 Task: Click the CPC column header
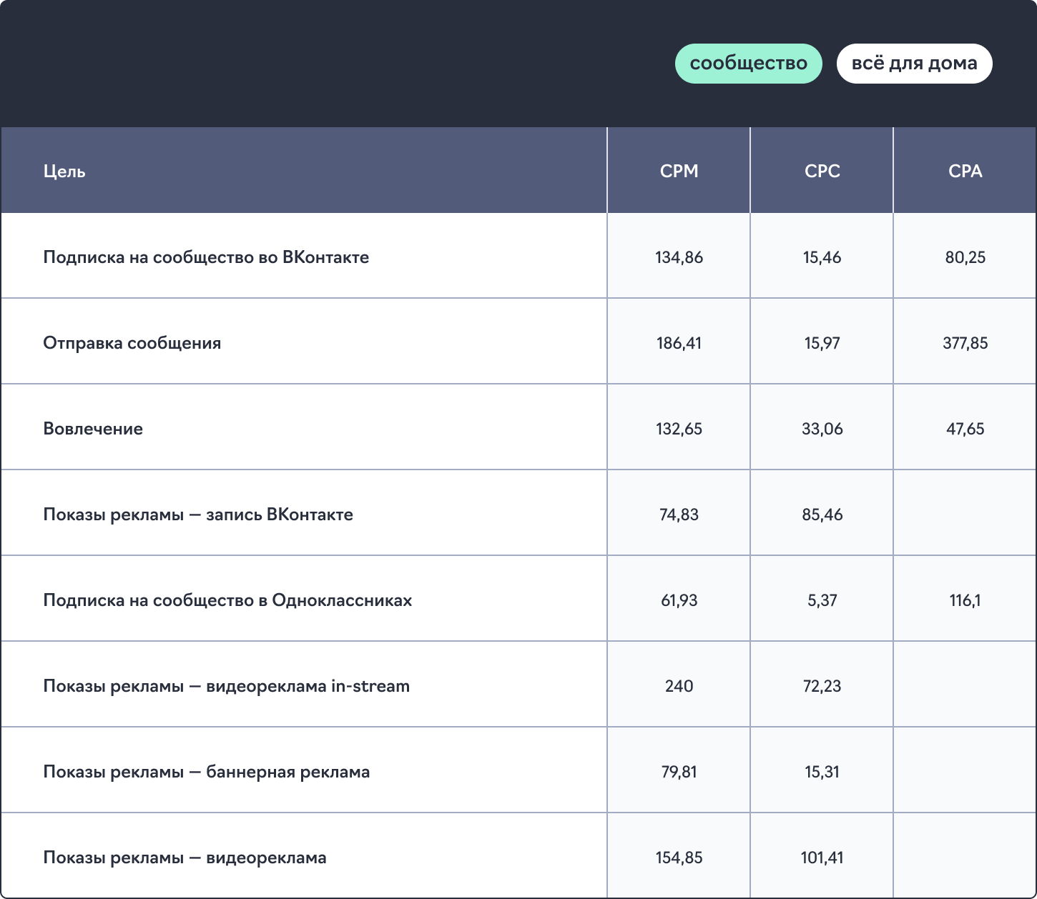(x=822, y=172)
